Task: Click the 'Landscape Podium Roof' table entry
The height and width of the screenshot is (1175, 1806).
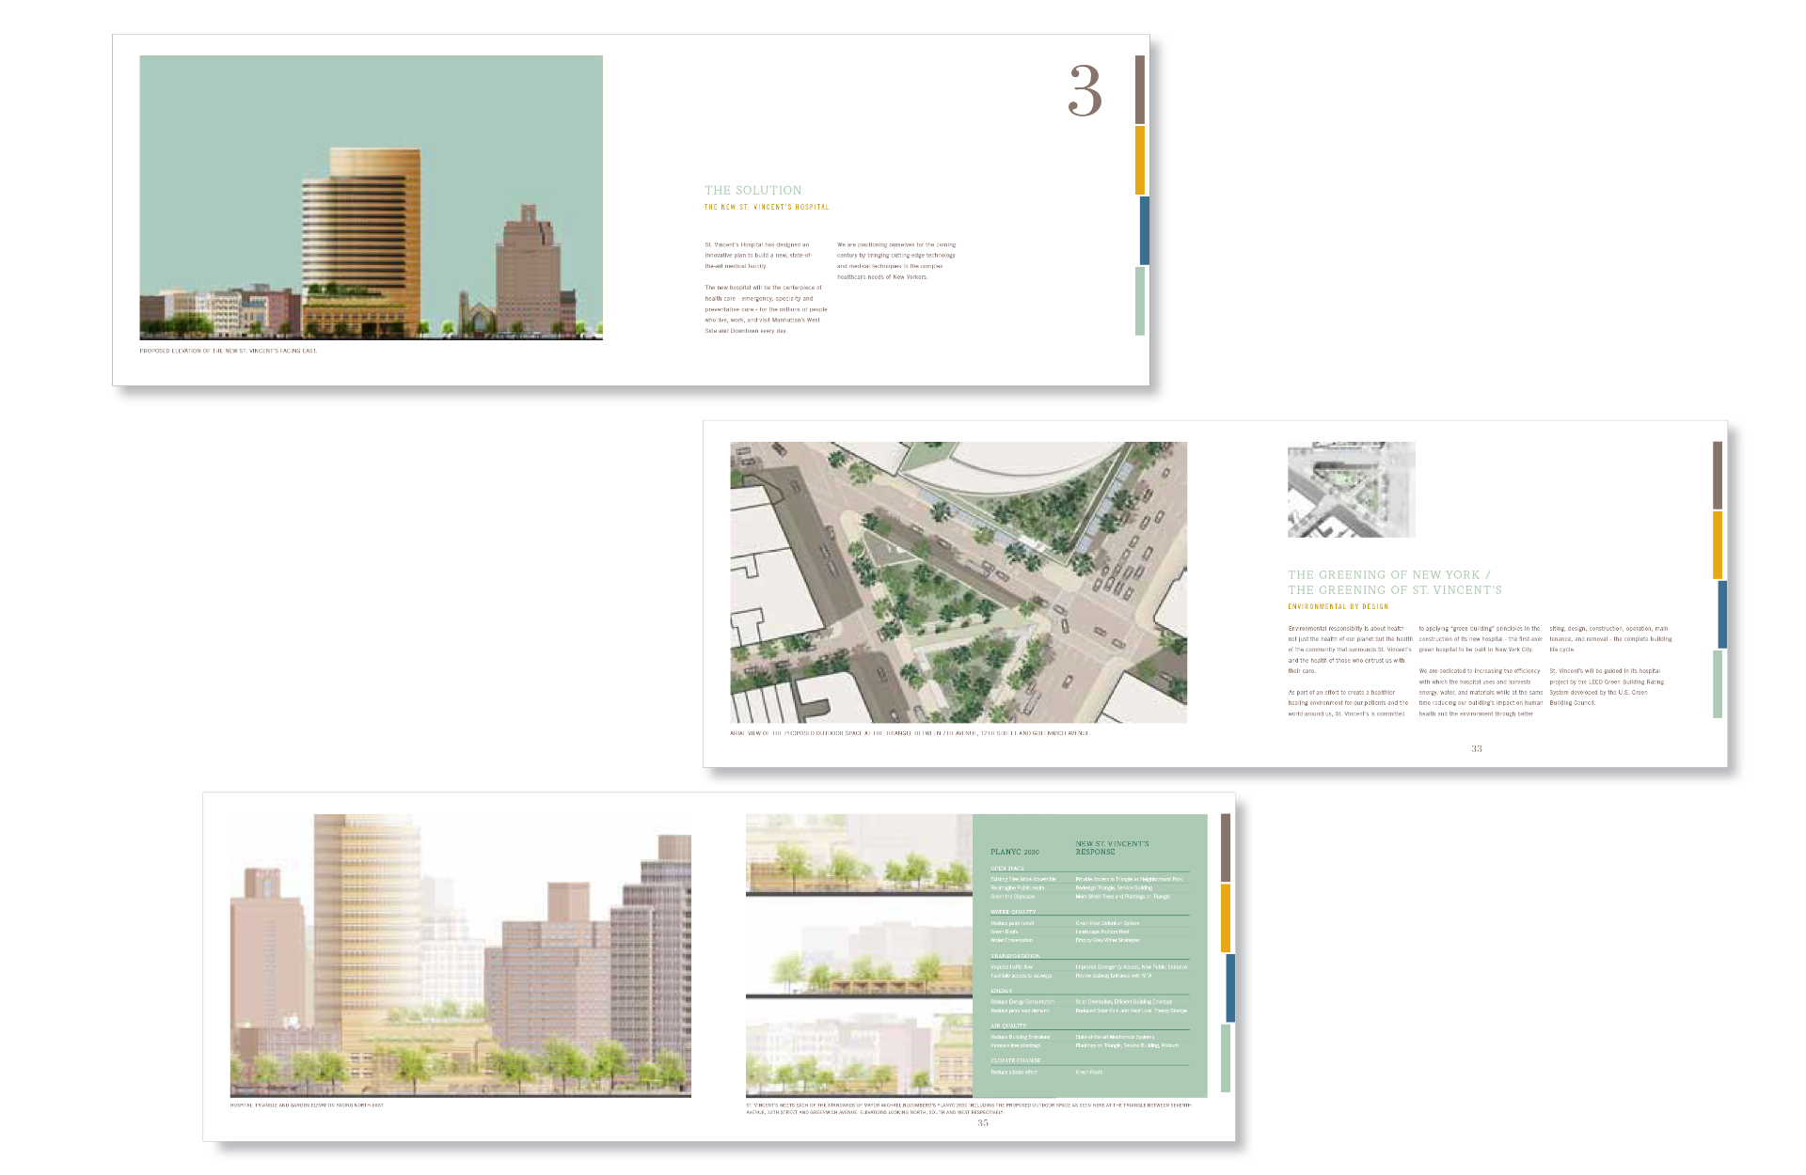Action: [x=1102, y=932]
